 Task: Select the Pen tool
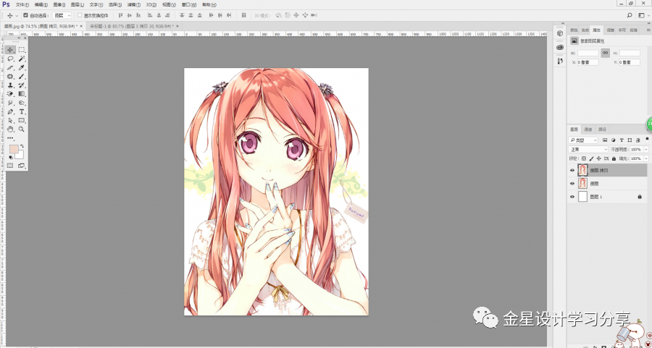(x=10, y=111)
